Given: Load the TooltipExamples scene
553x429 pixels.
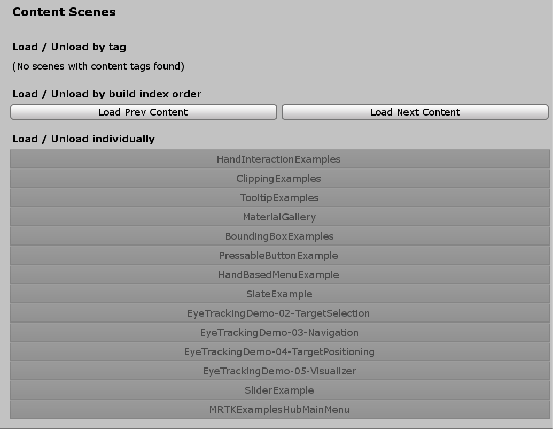Looking at the screenshot, I should [278, 197].
